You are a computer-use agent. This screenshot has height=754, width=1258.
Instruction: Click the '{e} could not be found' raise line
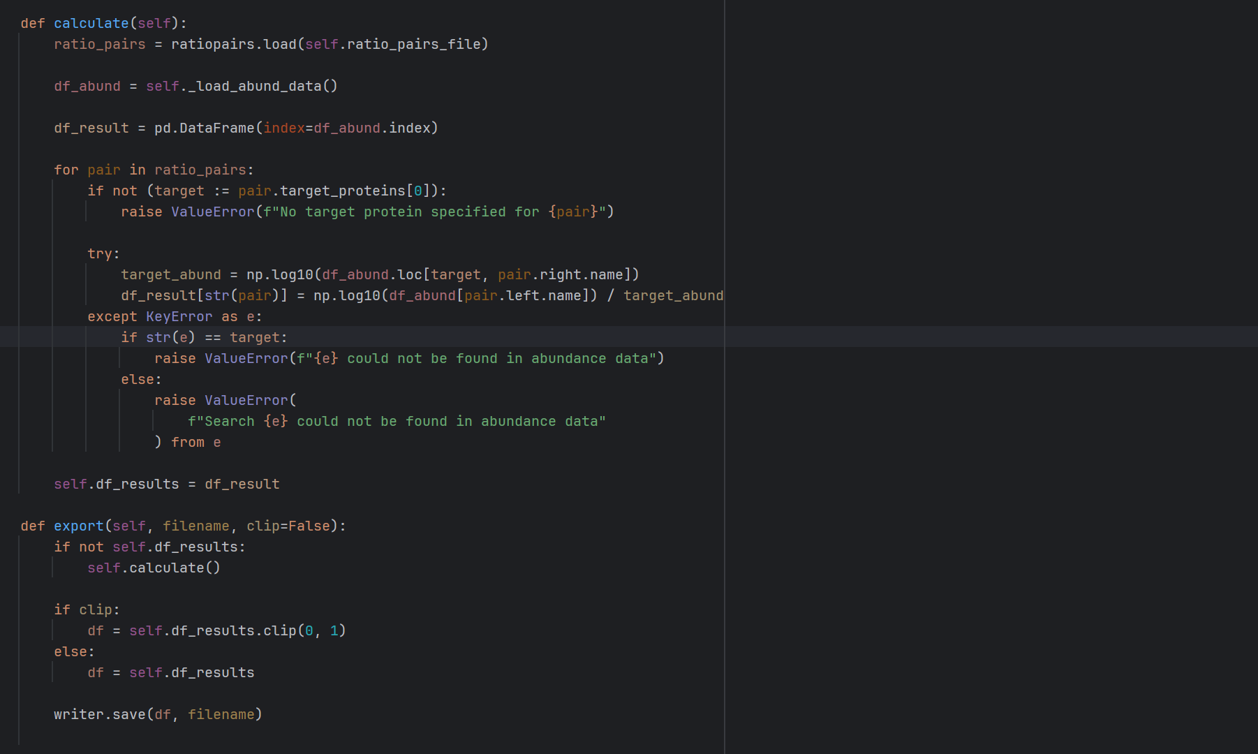click(x=410, y=358)
